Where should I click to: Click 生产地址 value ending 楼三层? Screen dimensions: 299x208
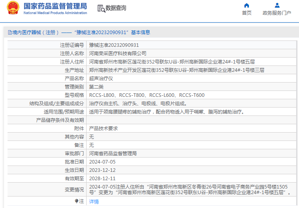point(177,70)
